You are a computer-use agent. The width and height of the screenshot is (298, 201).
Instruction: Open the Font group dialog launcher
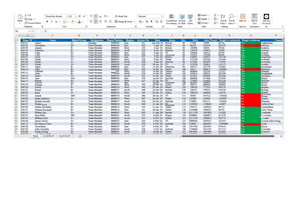(86, 27)
